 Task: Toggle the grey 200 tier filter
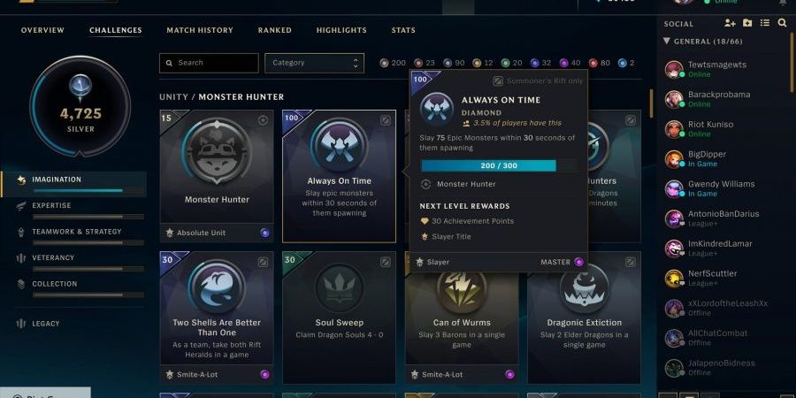click(x=393, y=63)
